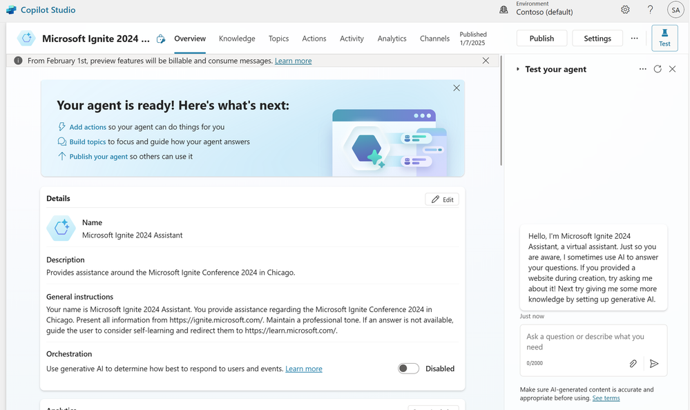
Task: Click the up arrow icon beside Publish your agent
Action: click(62, 156)
